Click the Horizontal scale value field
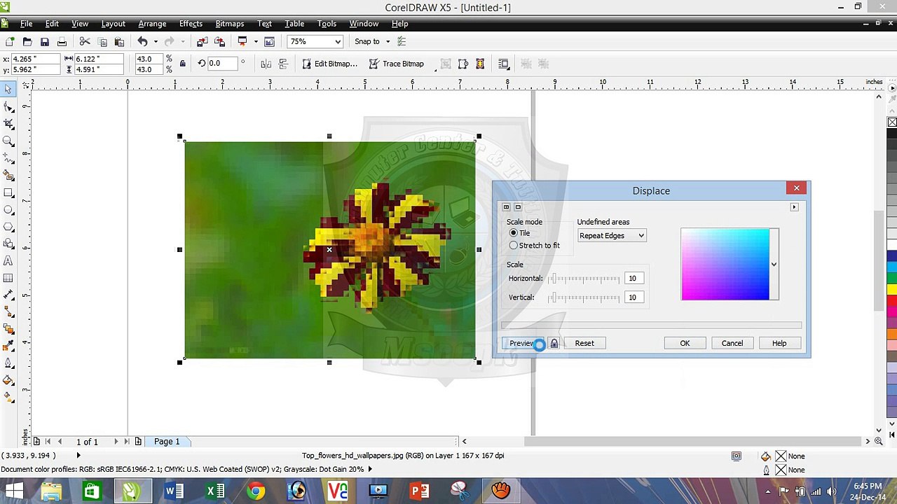Image resolution: width=897 pixels, height=504 pixels. pyautogui.click(x=634, y=279)
